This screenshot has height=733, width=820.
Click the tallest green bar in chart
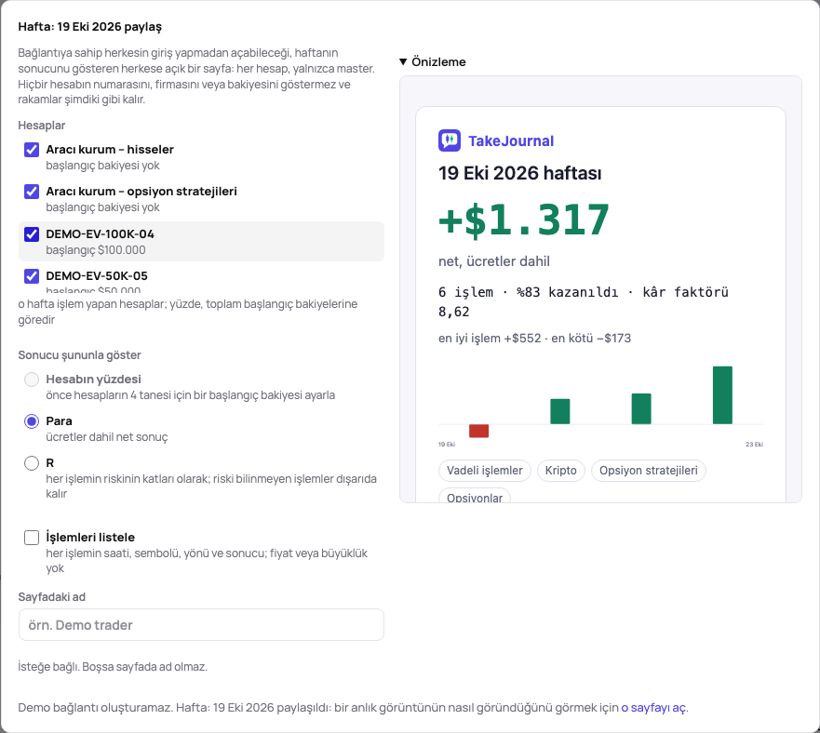pyautogui.click(x=722, y=395)
